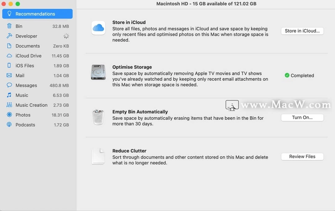Click the Reduce Clutter heading

[129, 151]
